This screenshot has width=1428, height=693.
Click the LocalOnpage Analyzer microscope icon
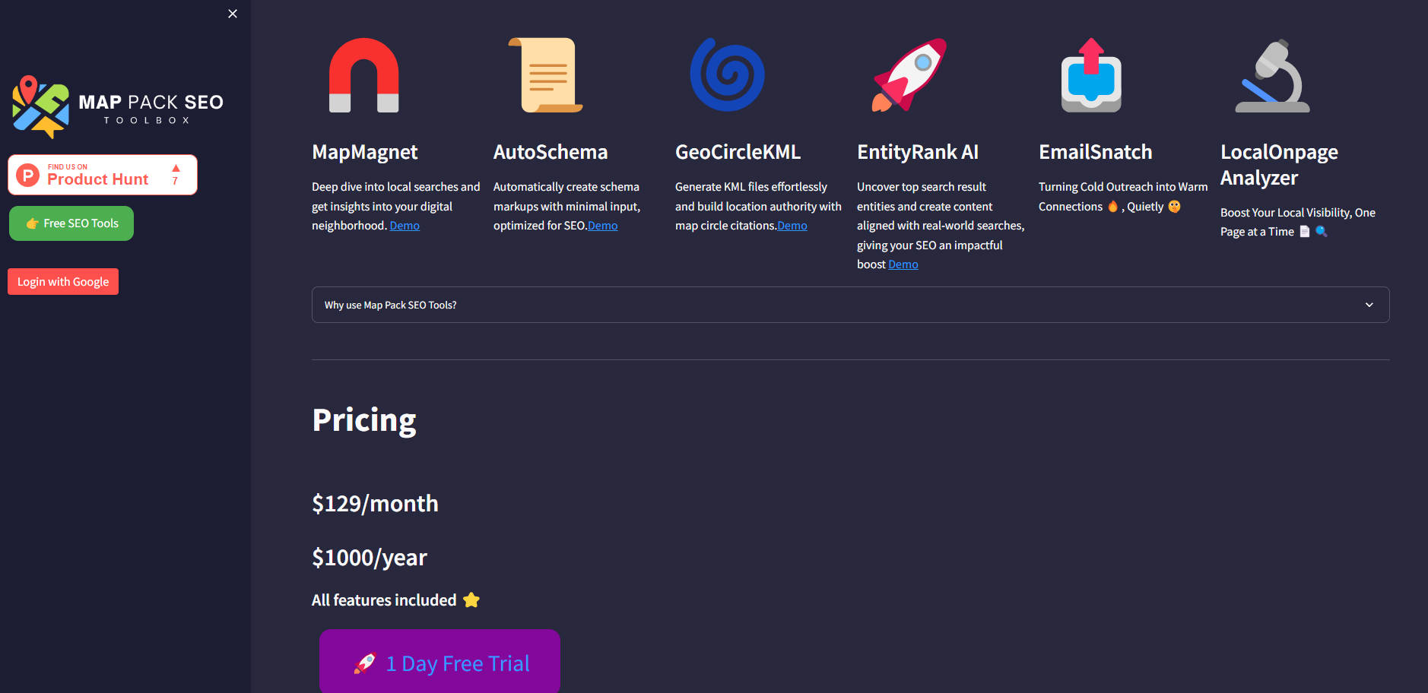coord(1272,75)
